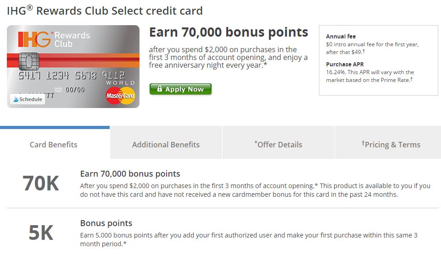Click the large 70K figure
Viewport: 441px width, 254px height.
coord(41,184)
